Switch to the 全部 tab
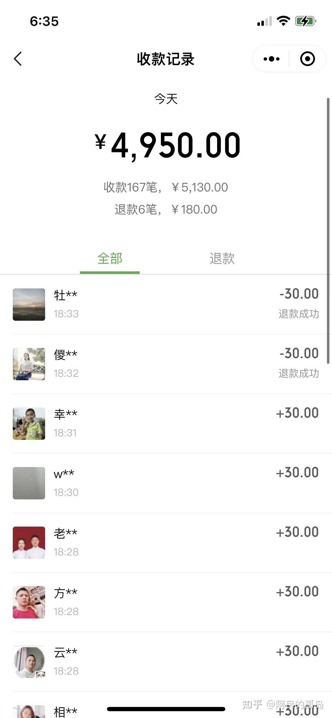Viewport: 332px width, 718px height. [110, 259]
